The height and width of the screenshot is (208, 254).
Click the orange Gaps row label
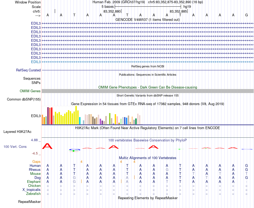[x=36, y=162]
